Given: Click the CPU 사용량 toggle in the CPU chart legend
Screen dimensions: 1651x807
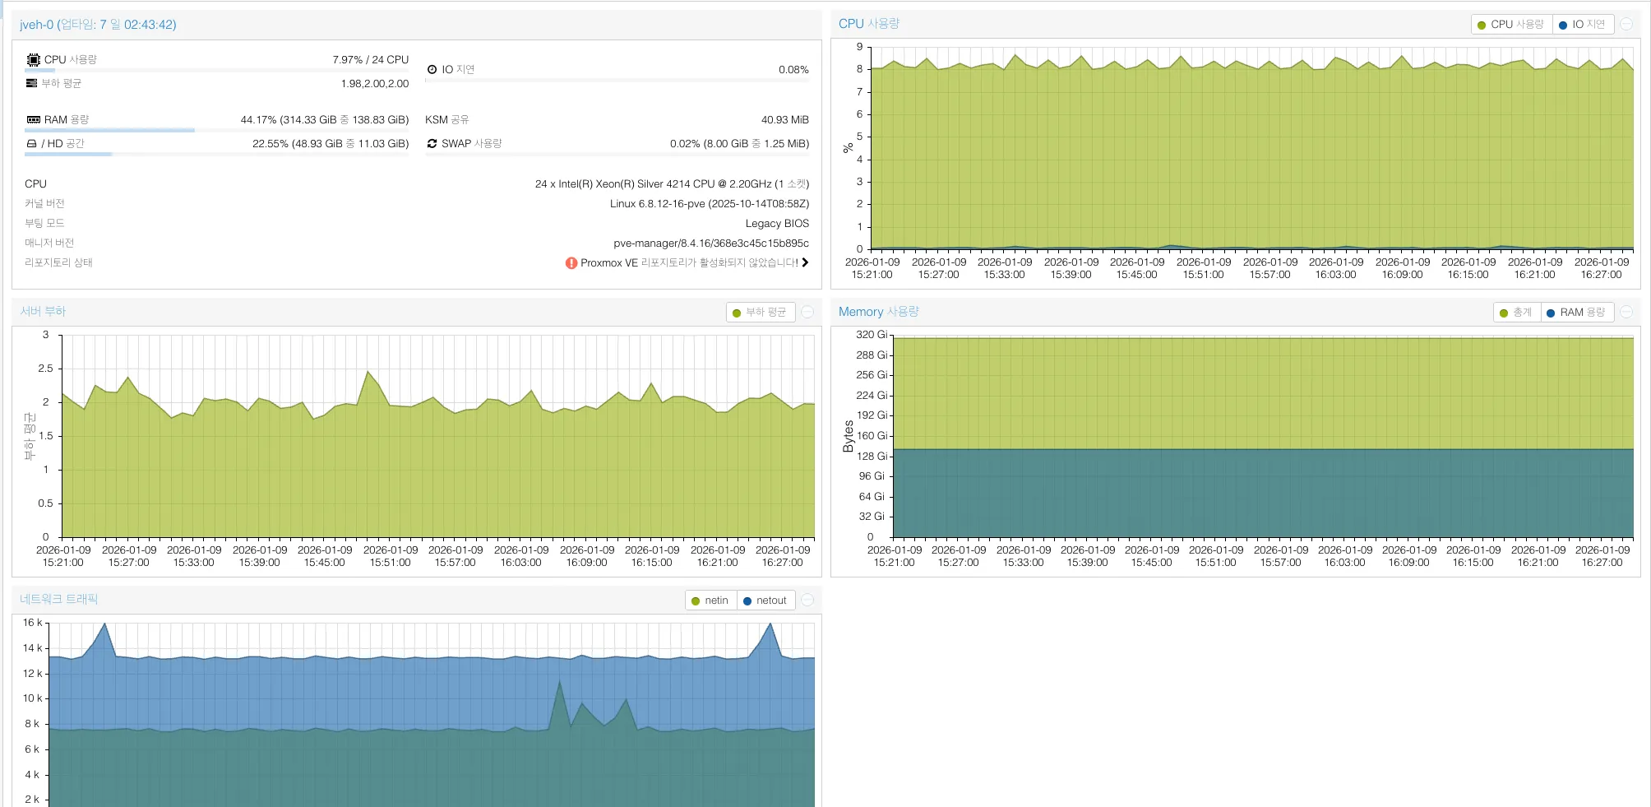Looking at the screenshot, I should tap(1510, 25).
